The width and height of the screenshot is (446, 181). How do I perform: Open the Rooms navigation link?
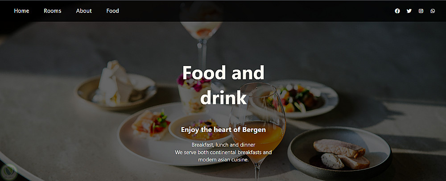pos(53,11)
